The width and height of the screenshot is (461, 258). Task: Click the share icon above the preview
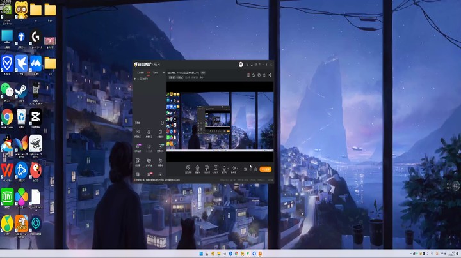pos(270,75)
